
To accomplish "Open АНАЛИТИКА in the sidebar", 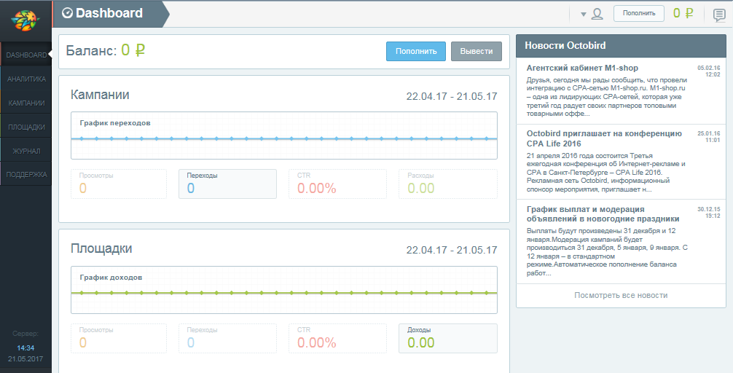I will tap(26, 79).
